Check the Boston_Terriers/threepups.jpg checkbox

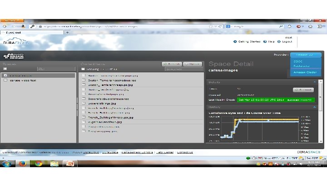84,84
